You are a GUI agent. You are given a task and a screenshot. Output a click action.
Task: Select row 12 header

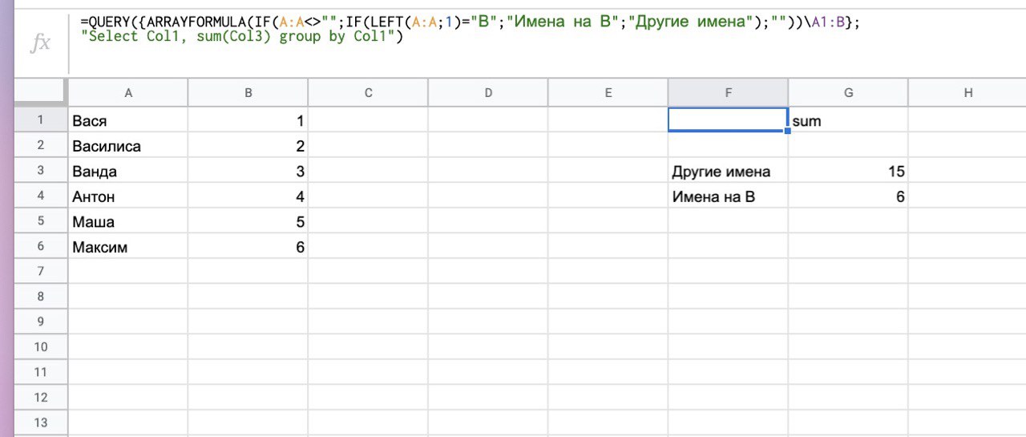[x=41, y=397]
